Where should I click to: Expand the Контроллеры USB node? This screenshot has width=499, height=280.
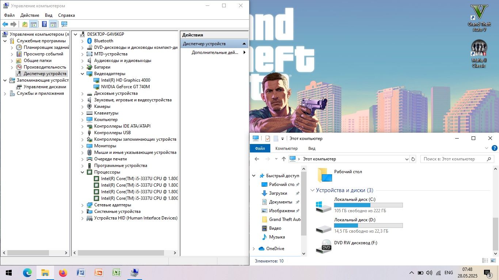point(83,133)
